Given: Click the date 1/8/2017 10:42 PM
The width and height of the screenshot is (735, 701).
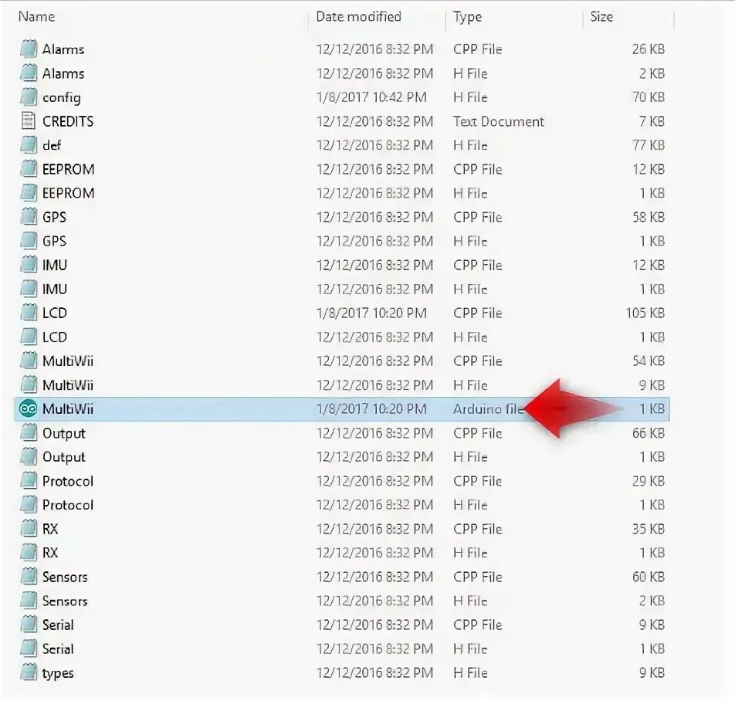Looking at the screenshot, I should point(371,97).
